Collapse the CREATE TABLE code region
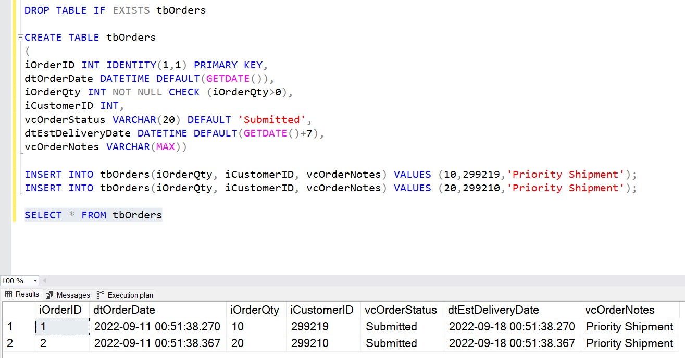The height and width of the screenshot is (358, 685). pos(19,37)
